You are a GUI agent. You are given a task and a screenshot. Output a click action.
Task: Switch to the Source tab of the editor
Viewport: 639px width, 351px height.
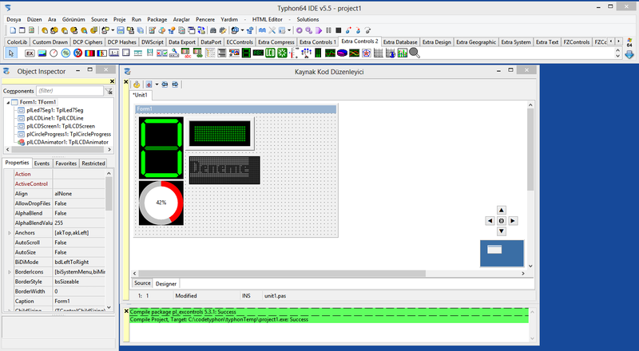pos(142,283)
